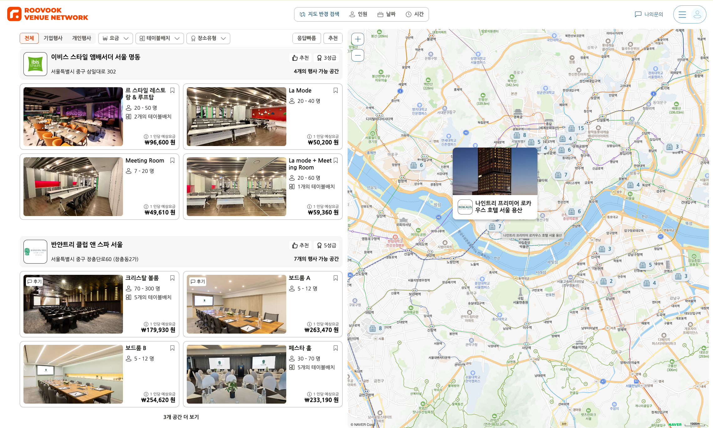Zoom in on the map with plus button
This screenshot has width=713, height=428.
[358, 39]
